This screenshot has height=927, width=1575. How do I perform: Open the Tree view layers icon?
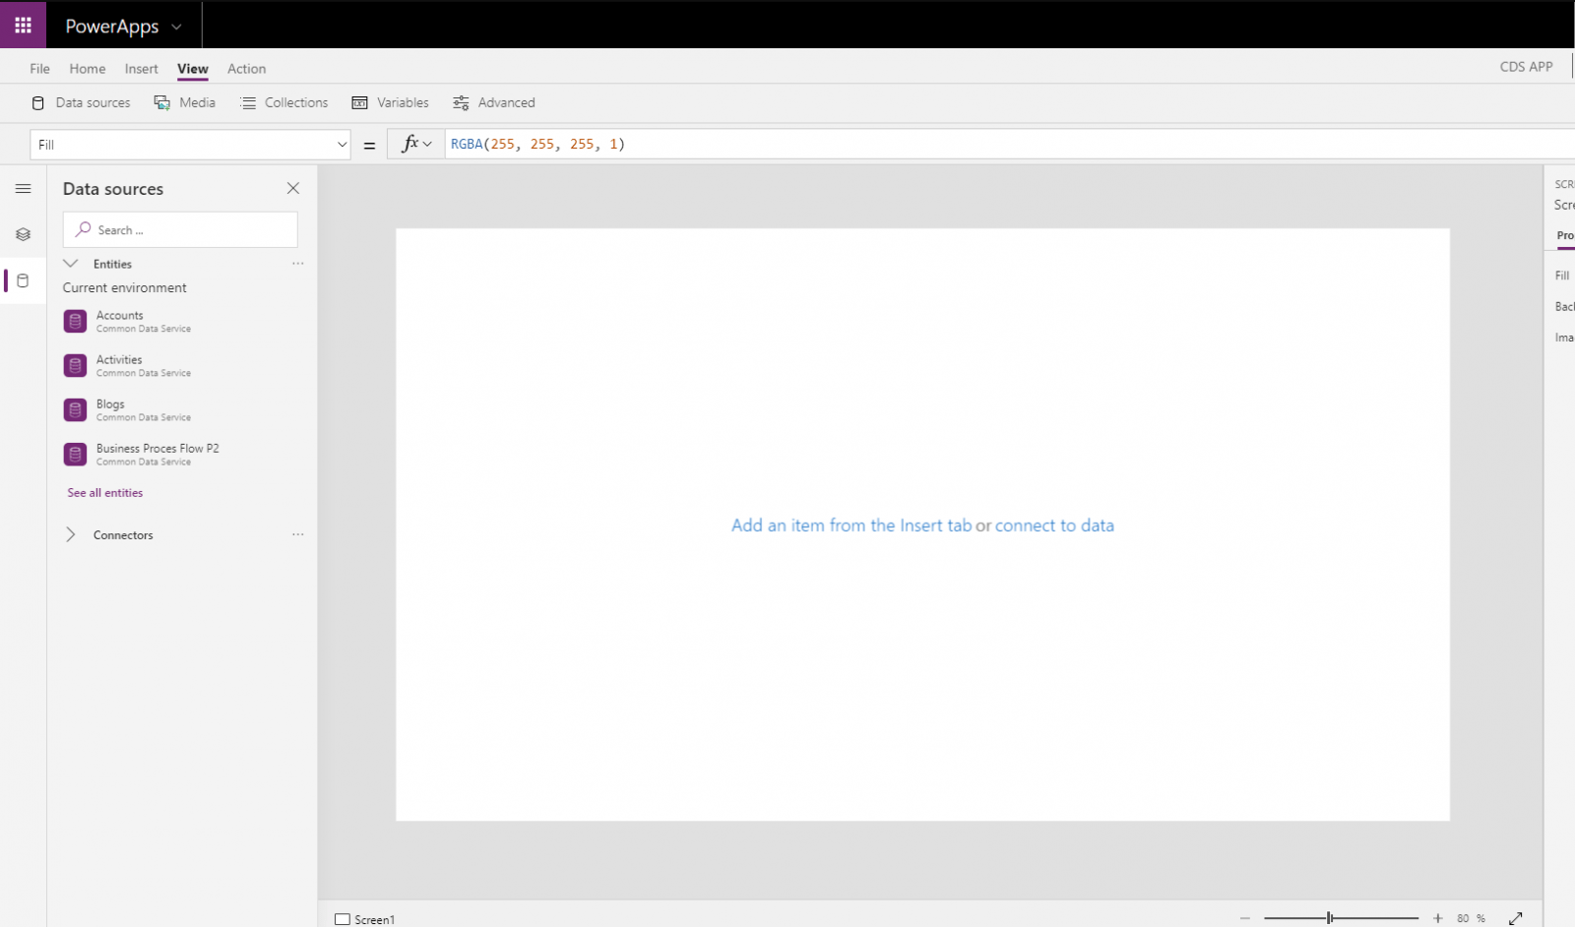(24, 234)
